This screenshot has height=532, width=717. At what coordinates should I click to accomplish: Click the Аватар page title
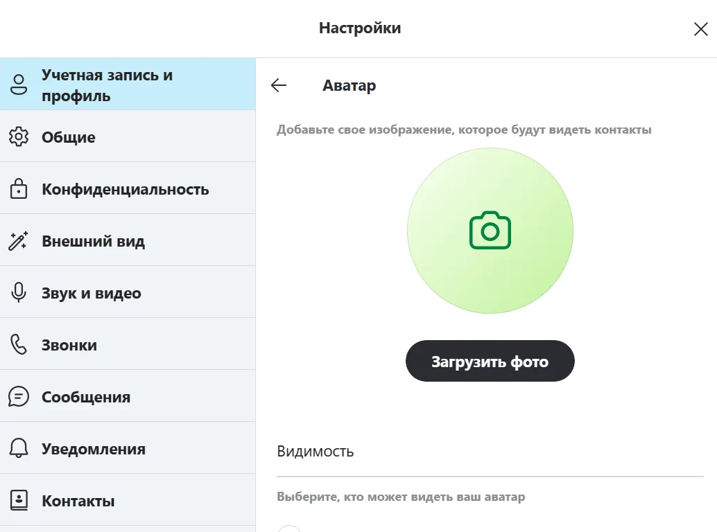[349, 85]
